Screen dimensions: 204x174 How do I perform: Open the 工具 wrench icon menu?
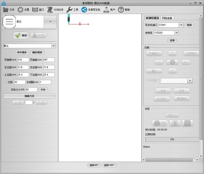pyautogui.click(x=69, y=10)
